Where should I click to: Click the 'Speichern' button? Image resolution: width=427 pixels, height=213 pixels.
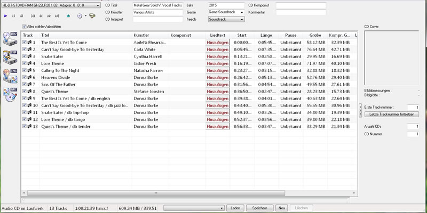[x=260, y=208]
